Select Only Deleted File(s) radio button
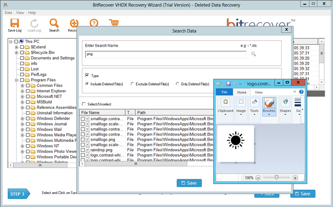The width and height of the screenshot is (333, 207). click(x=177, y=84)
